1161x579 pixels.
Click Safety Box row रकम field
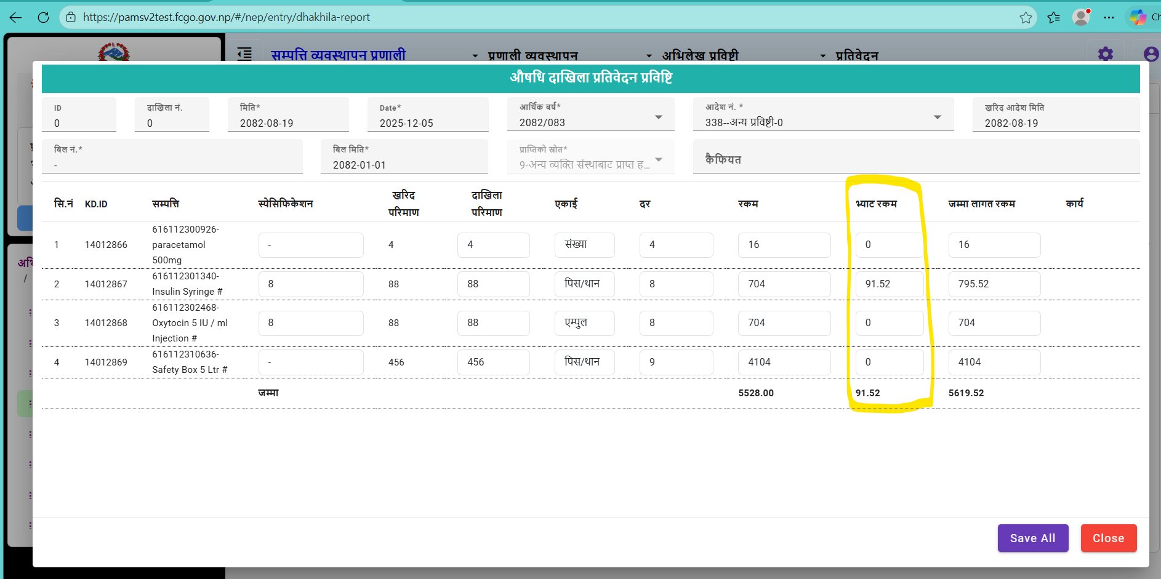(x=784, y=362)
